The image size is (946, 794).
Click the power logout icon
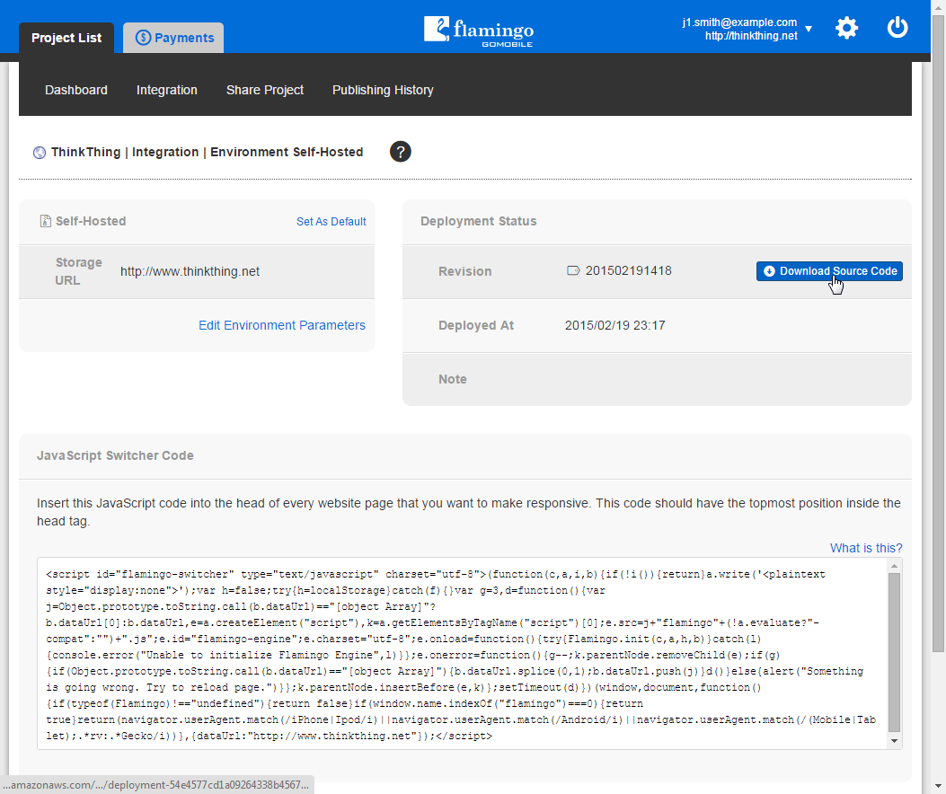(x=897, y=28)
